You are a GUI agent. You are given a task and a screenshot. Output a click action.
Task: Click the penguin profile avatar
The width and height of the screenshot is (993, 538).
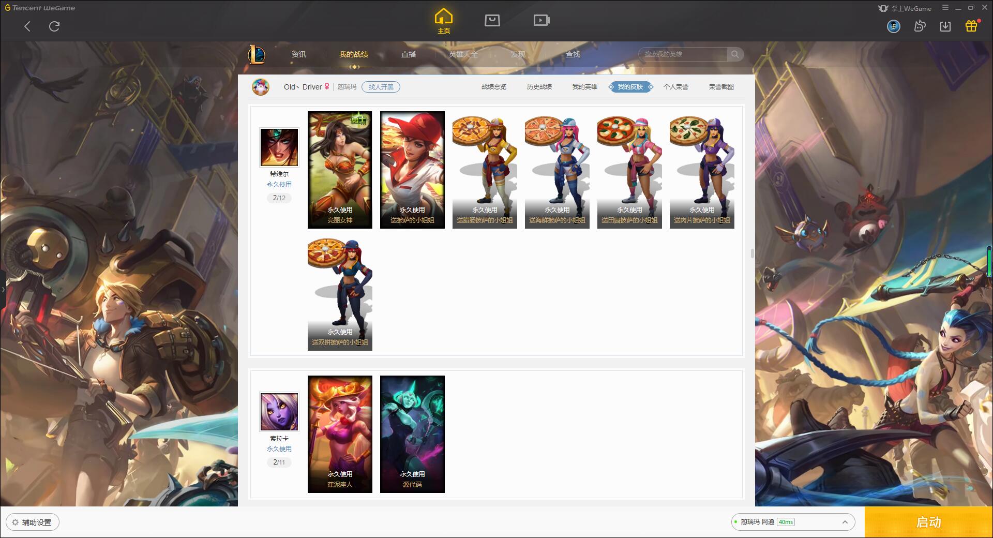point(261,87)
